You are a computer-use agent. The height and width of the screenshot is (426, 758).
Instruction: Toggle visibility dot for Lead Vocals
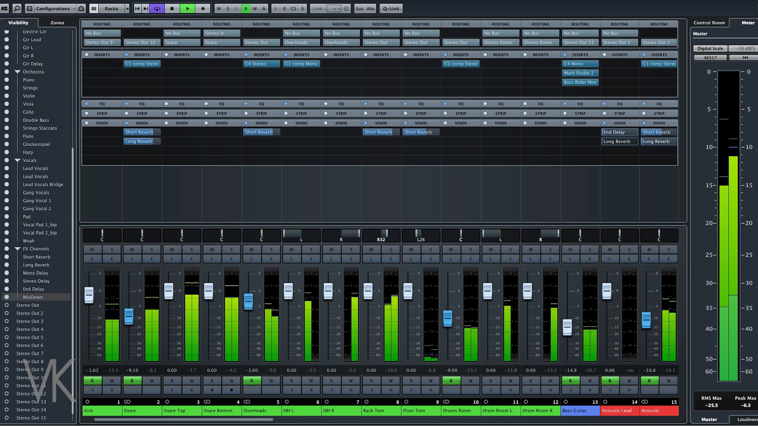[6, 168]
